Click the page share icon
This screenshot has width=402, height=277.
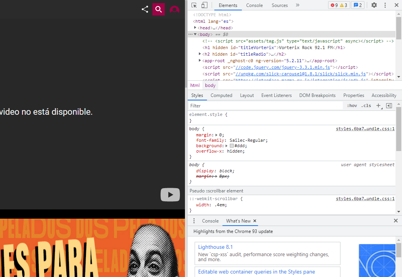(145, 9)
